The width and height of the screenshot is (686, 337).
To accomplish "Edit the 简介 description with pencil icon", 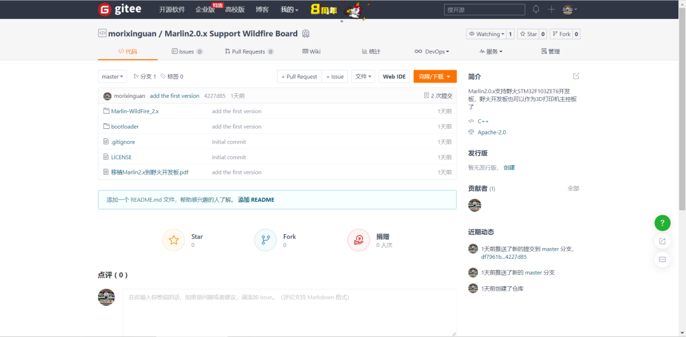I will pos(575,77).
